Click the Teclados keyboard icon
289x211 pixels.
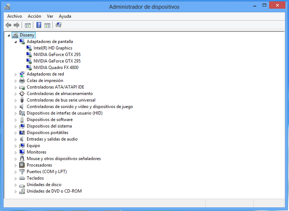tap(22, 178)
